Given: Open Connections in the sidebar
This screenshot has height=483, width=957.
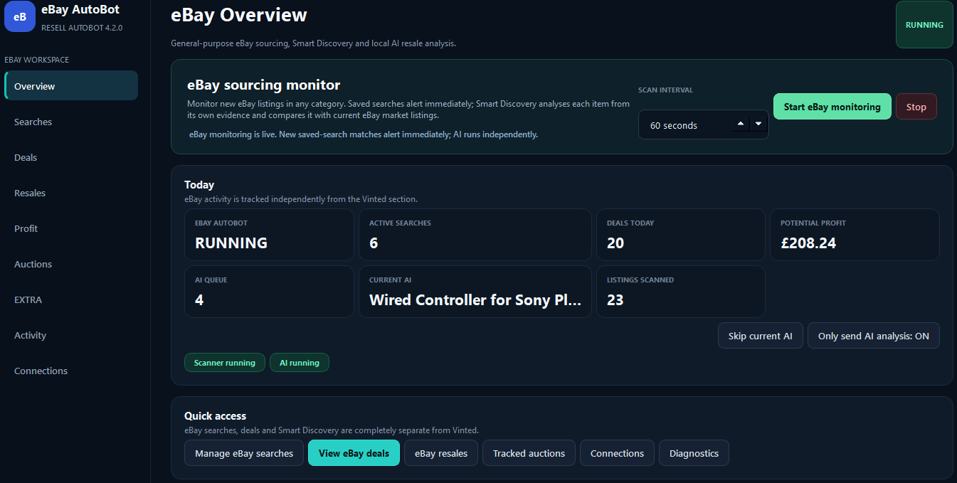Looking at the screenshot, I should point(71,371).
